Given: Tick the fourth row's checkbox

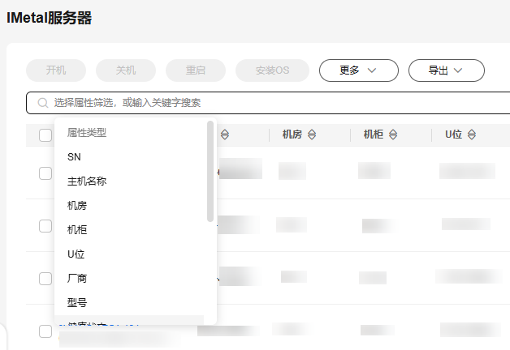Looking at the screenshot, I should (45, 331).
